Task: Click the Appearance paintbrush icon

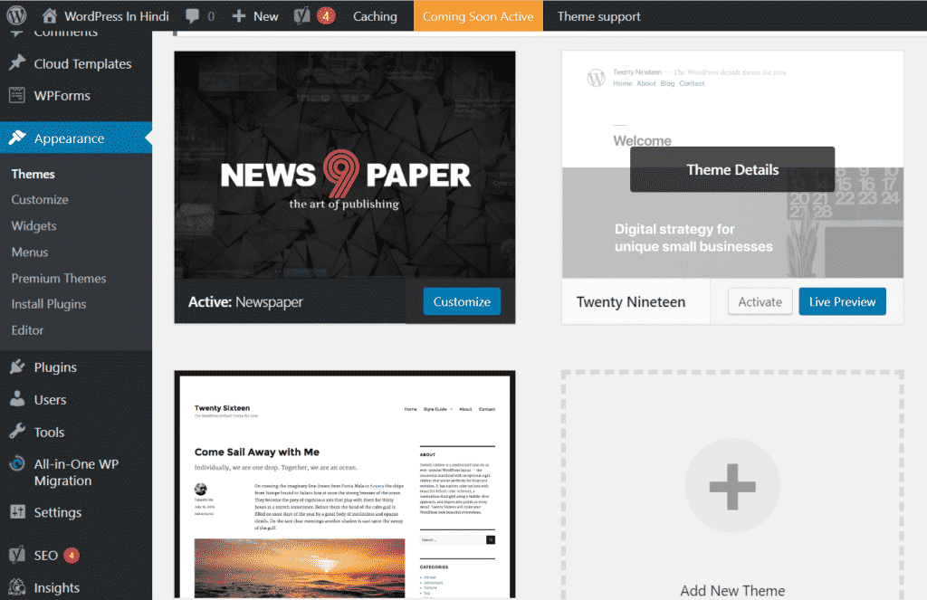Action: 18,138
